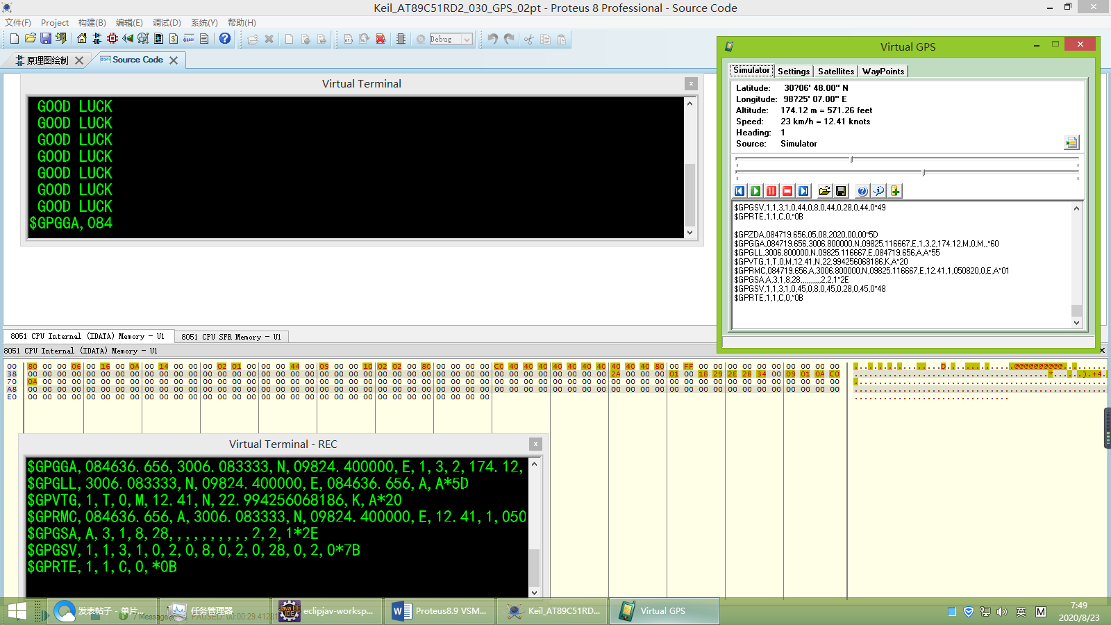This screenshot has height=625, width=1111.
Task: Click the Rebuild Project icon
Action: [364, 39]
